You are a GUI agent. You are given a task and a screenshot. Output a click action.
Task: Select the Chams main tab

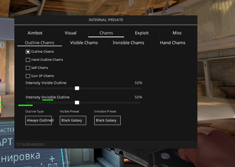pos(106,33)
